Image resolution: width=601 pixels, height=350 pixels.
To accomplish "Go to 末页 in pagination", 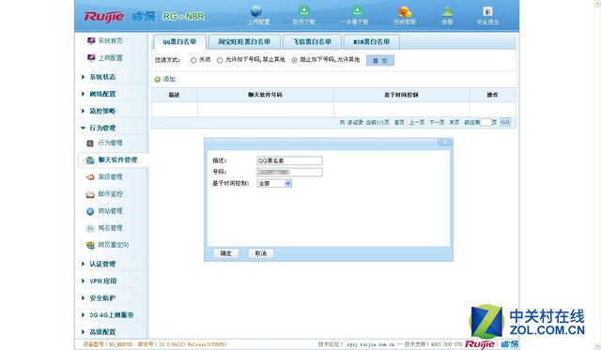I will point(455,122).
